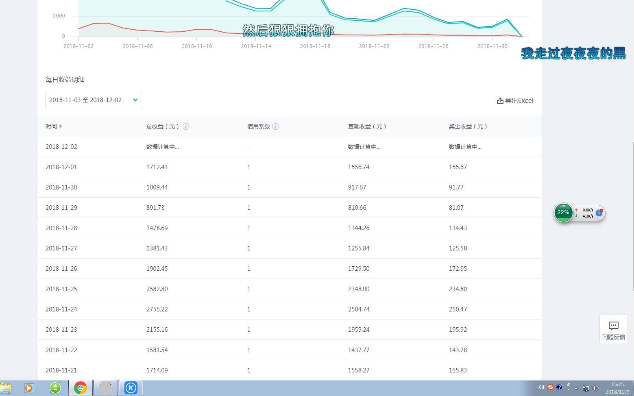The width and height of the screenshot is (634, 396).
Task: Click bonus value 81.07
Action: click(x=456, y=208)
